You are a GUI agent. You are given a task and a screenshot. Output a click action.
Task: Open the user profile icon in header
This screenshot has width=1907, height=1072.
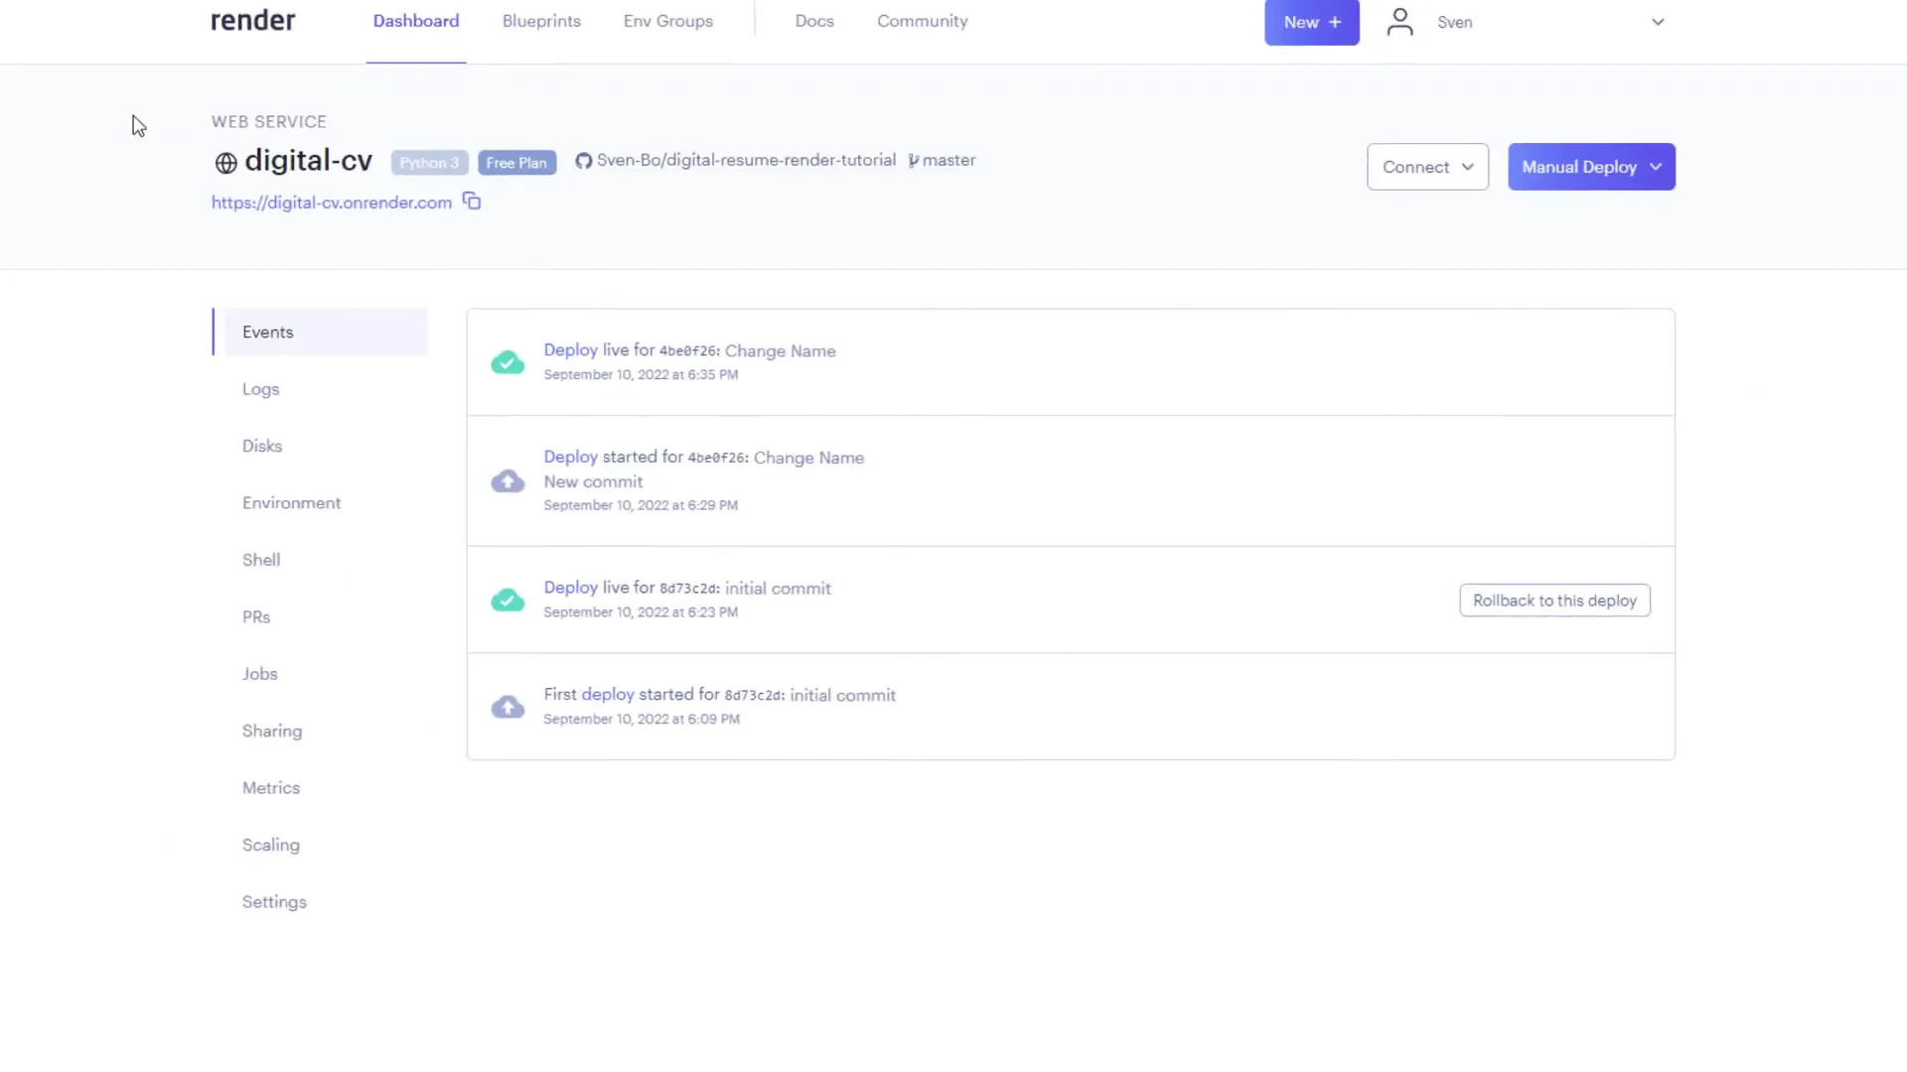(x=1399, y=21)
